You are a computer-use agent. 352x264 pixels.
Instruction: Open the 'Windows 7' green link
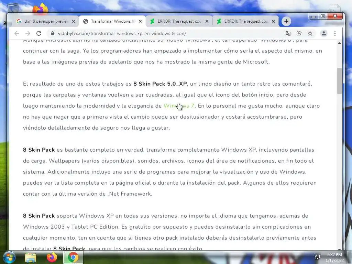(179, 106)
